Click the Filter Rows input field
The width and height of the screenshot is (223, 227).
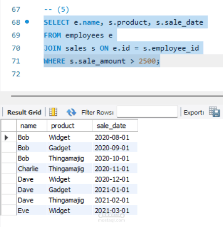pyautogui.click(x=147, y=112)
